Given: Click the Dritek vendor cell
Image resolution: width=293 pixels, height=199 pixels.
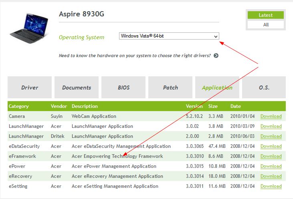Looking at the screenshot, I should [58, 136].
